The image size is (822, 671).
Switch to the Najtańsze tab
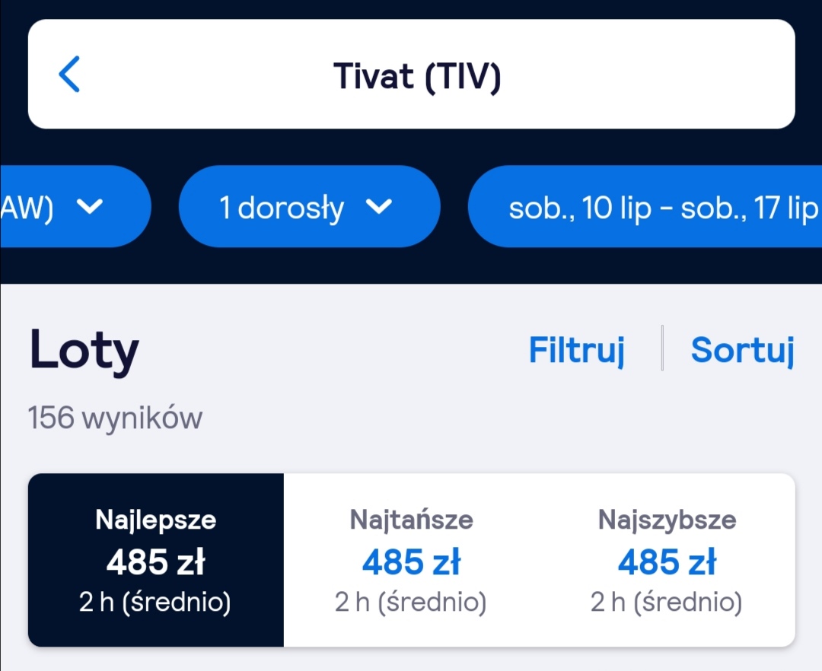(412, 560)
